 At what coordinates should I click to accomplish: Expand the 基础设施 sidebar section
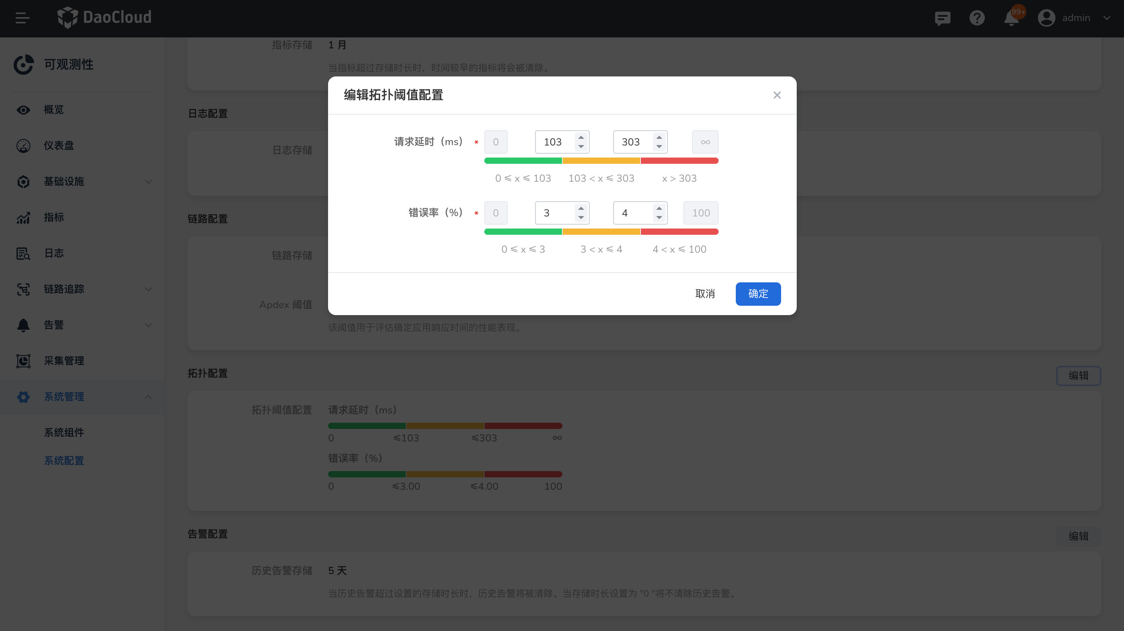pos(148,182)
